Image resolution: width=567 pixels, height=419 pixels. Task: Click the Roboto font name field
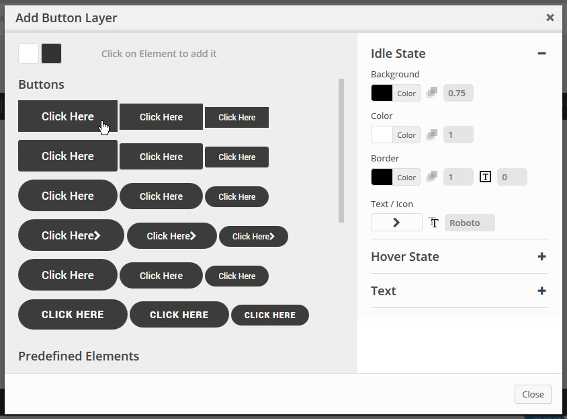pos(469,222)
